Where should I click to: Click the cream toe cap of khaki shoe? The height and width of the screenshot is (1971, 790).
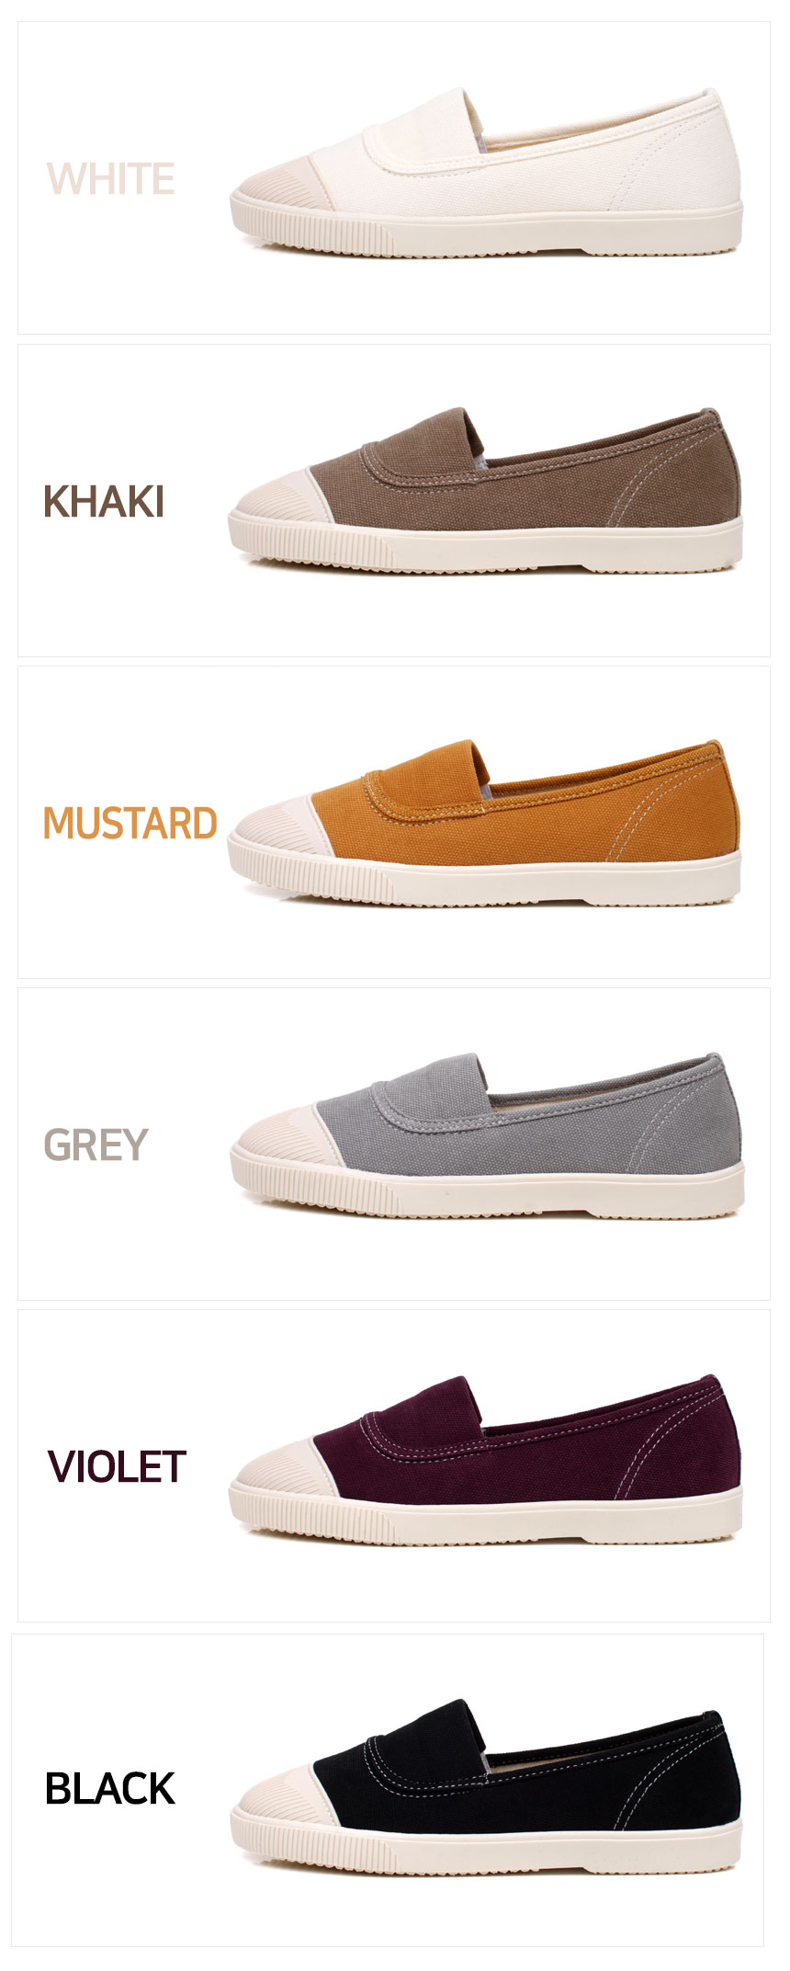(x=280, y=497)
